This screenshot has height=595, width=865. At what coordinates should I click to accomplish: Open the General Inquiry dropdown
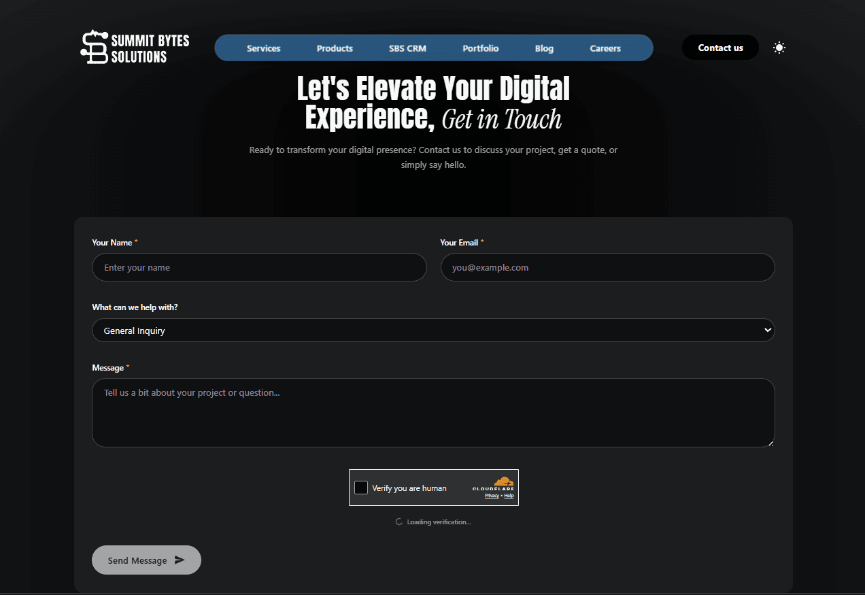pyautogui.click(x=433, y=330)
